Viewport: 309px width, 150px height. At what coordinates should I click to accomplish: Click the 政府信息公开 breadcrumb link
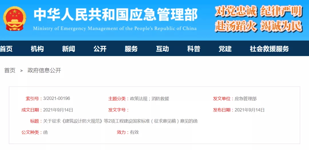44,70
